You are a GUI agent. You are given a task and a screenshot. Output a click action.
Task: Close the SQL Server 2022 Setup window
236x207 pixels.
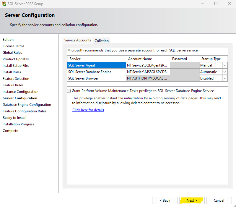click(230, 4)
